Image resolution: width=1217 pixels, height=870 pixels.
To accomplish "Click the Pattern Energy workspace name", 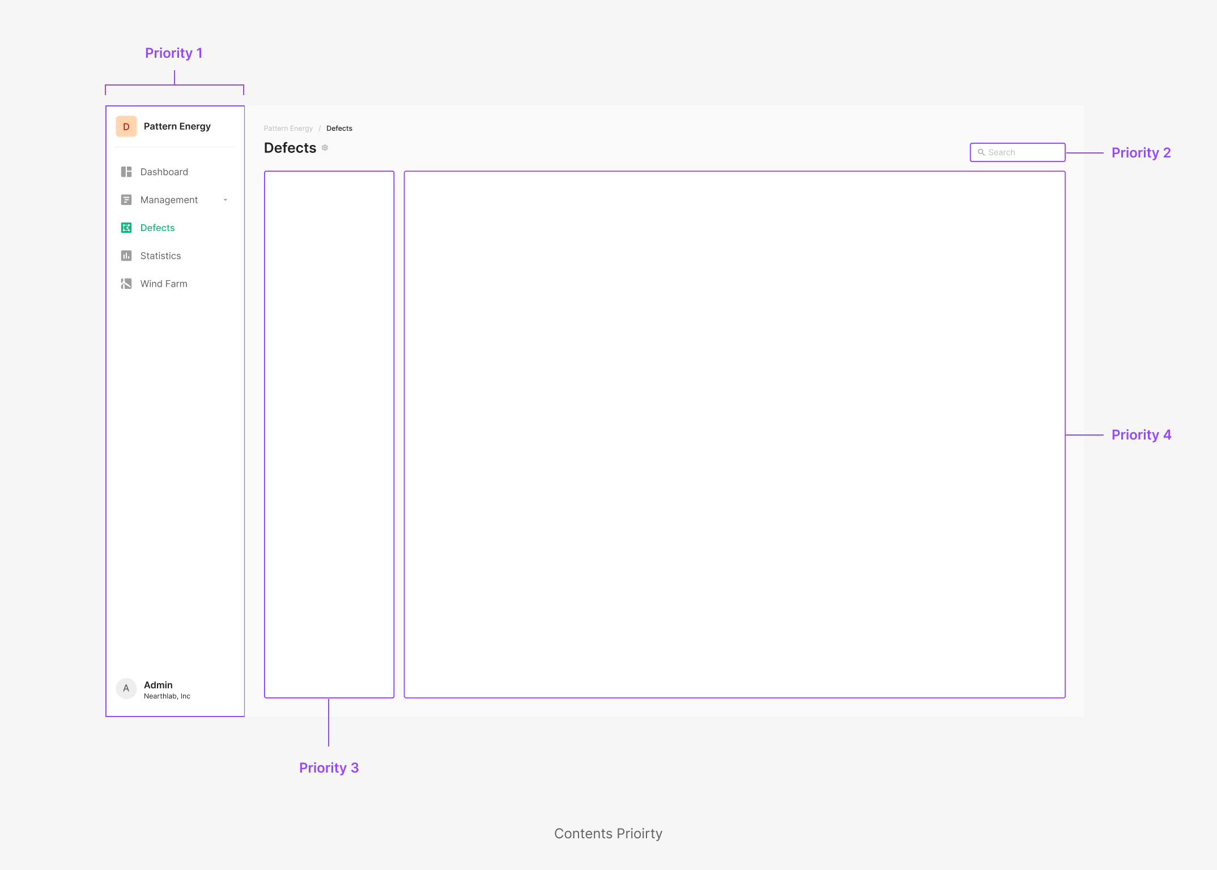I will point(177,126).
